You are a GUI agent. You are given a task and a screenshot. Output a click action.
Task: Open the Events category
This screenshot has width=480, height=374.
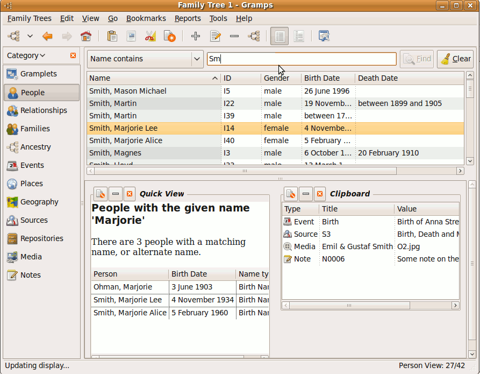[41, 165]
